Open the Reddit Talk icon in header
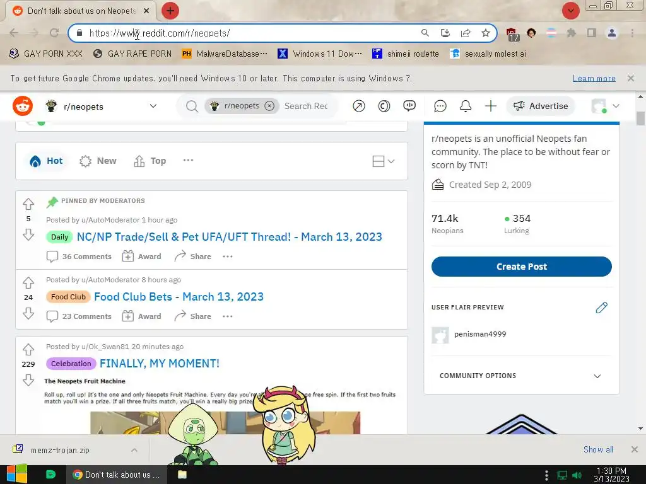The height and width of the screenshot is (484, 646). click(409, 106)
